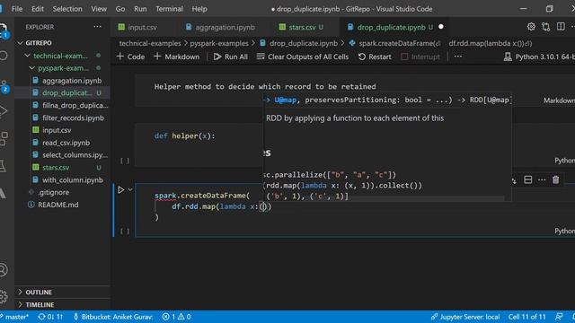Click the Interrupt kernel button

coord(420,57)
